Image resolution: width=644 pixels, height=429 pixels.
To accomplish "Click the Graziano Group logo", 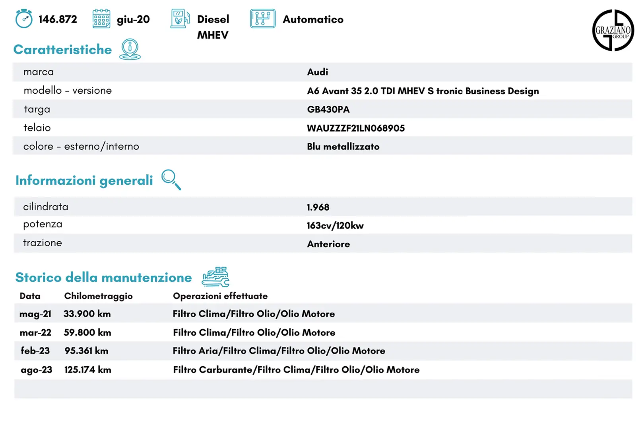I will pos(613,30).
